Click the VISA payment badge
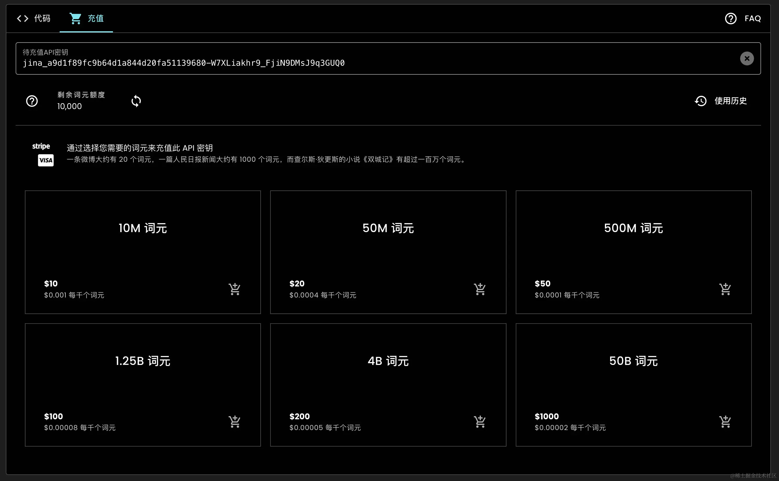 [x=46, y=160]
